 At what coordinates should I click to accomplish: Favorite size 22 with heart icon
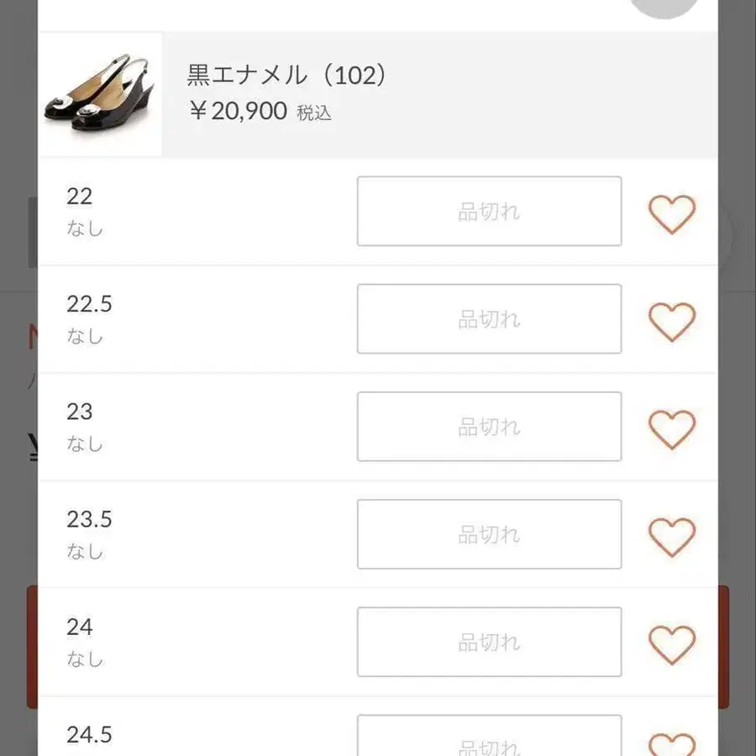(x=672, y=214)
